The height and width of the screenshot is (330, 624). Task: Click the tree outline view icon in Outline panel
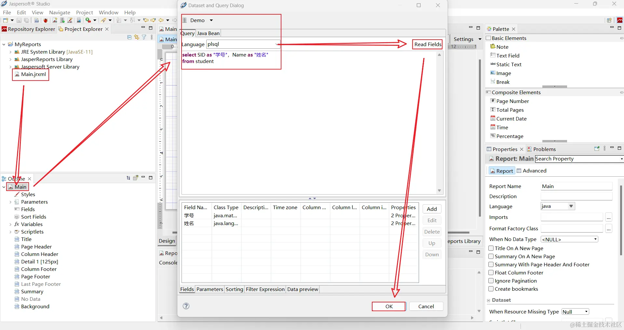click(128, 178)
